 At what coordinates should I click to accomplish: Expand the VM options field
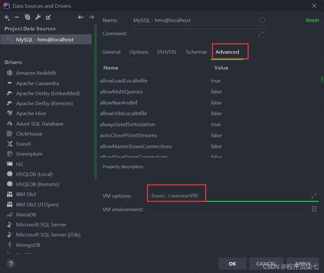pyautogui.click(x=314, y=196)
